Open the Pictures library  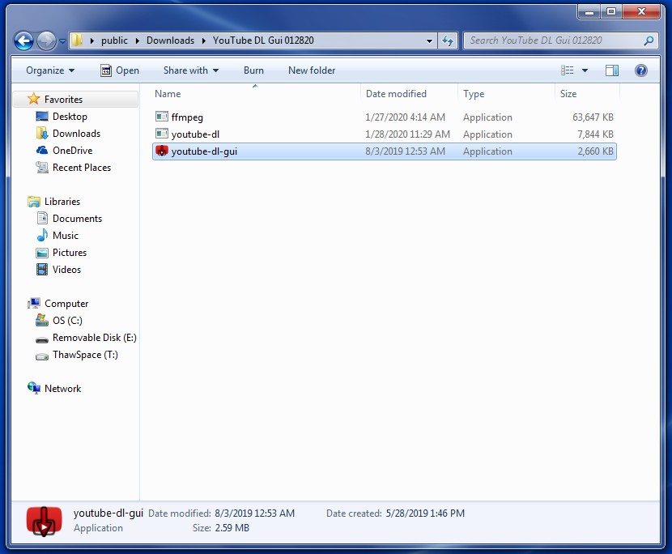coord(70,253)
